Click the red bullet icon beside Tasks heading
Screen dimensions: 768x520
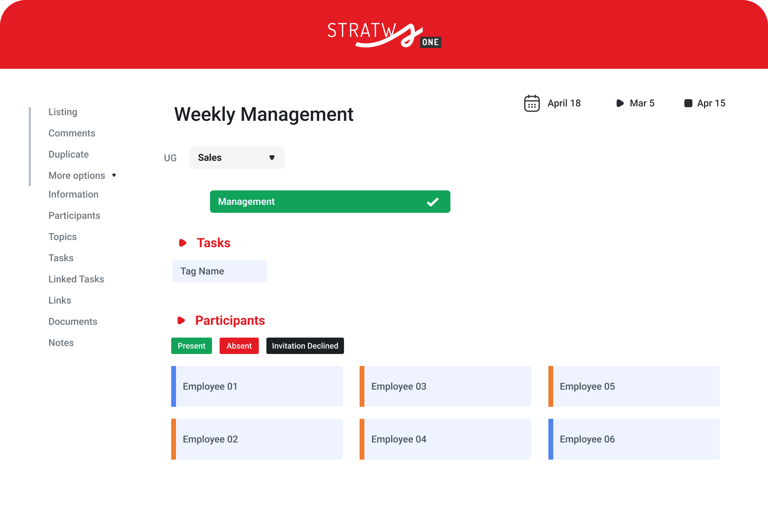[x=182, y=243]
